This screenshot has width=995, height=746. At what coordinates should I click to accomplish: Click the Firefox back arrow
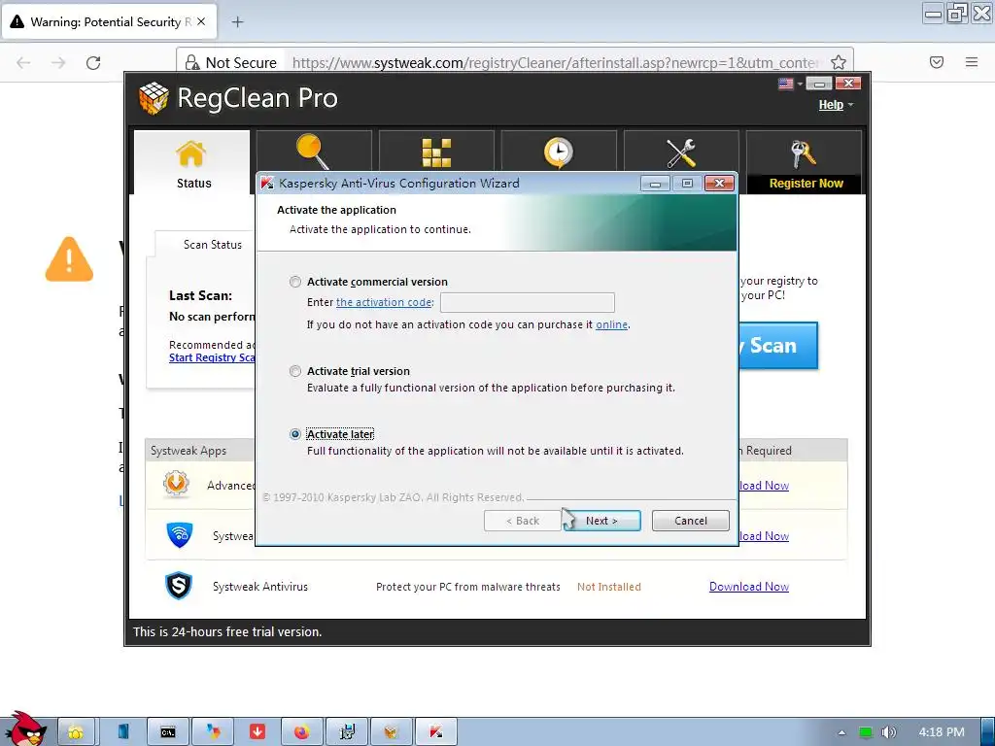[23, 63]
